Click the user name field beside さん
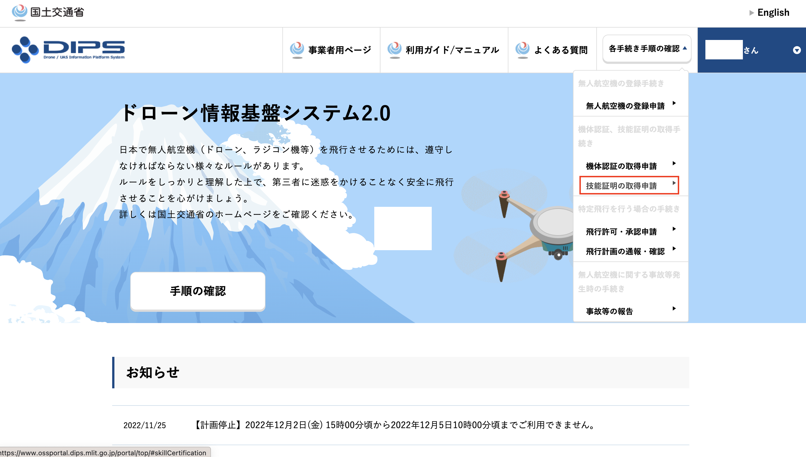This screenshot has width=806, height=457. 724,50
